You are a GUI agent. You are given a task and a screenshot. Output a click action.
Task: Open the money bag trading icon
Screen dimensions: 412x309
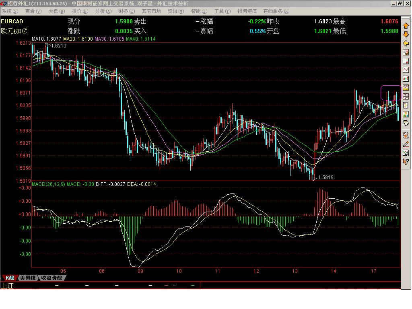[x=406, y=135]
